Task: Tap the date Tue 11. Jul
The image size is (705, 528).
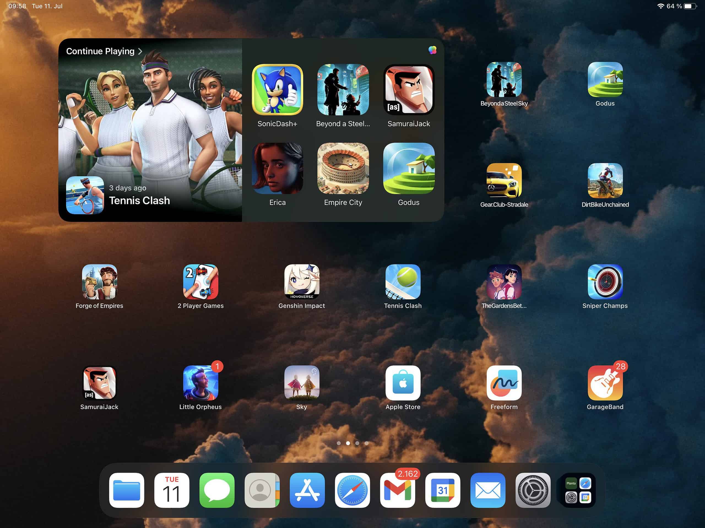Action: (x=47, y=6)
